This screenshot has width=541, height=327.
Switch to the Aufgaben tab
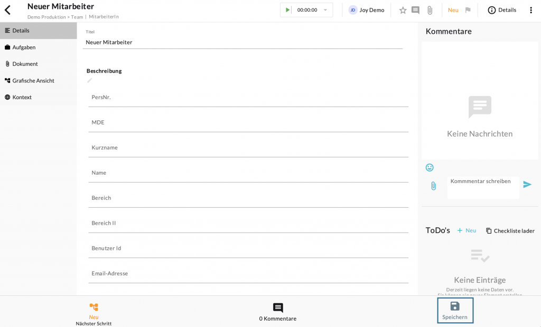click(x=24, y=47)
